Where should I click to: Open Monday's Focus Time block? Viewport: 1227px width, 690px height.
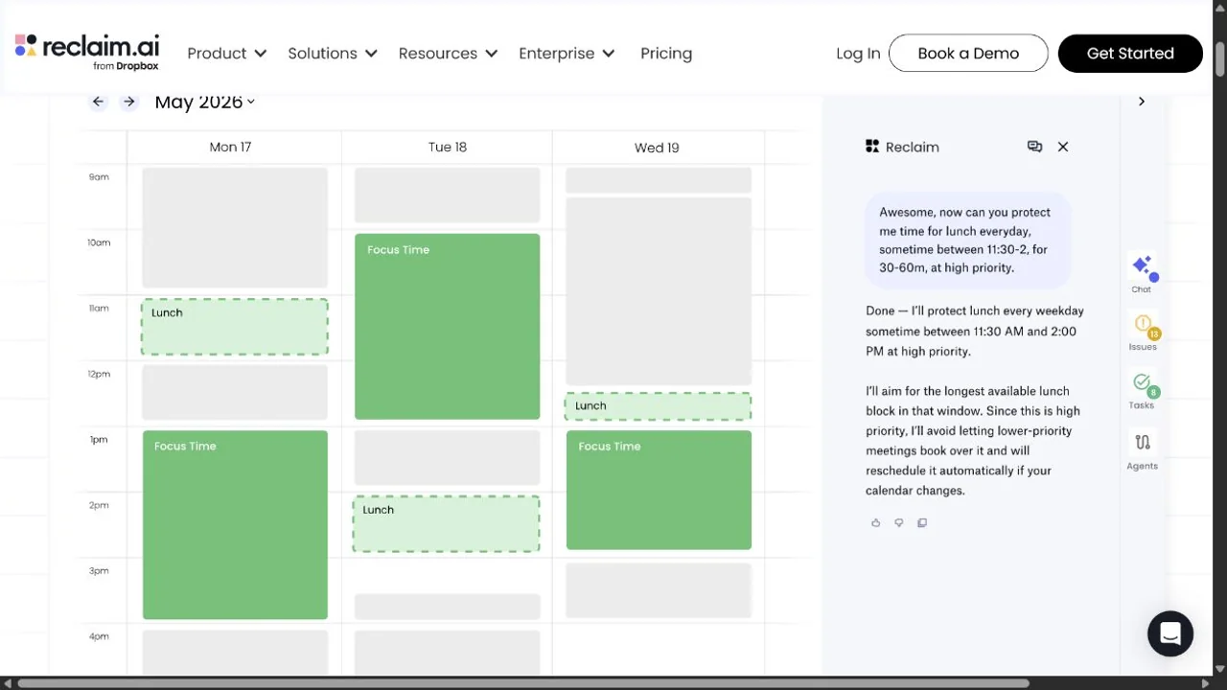pyautogui.click(x=235, y=524)
